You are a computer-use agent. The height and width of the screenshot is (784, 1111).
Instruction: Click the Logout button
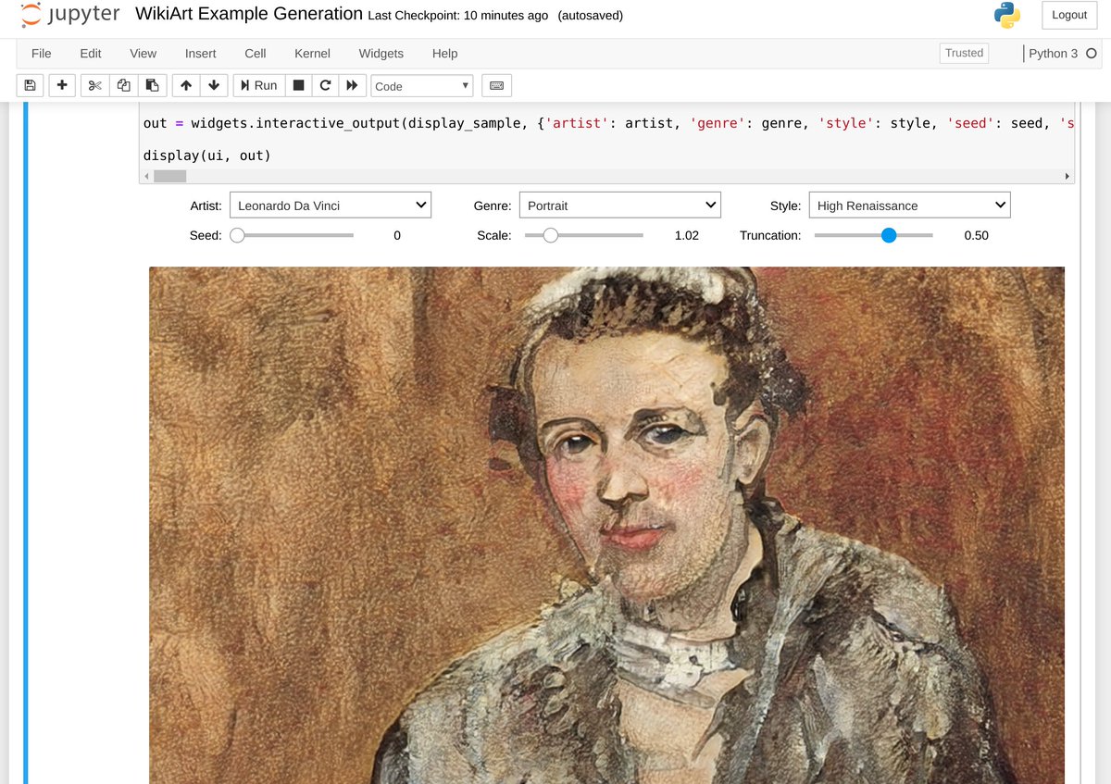(x=1069, y=15)
